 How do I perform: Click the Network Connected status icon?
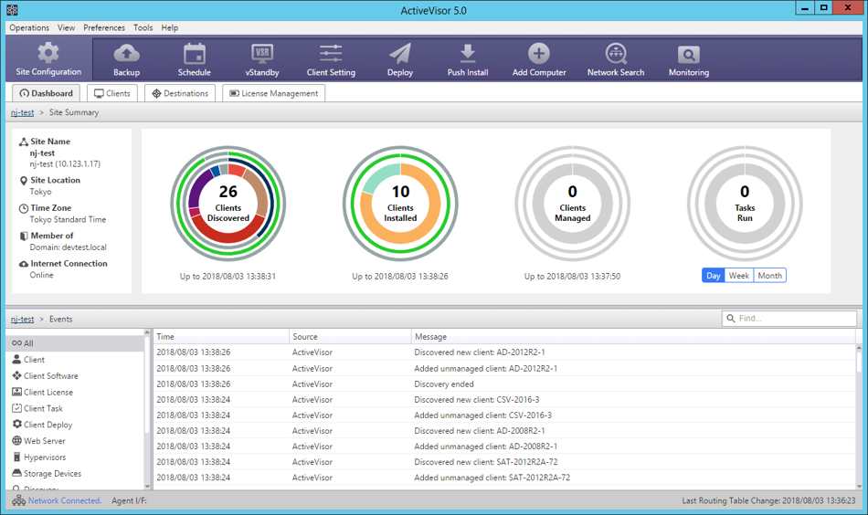pyautogui.click(x=19, y=500)
